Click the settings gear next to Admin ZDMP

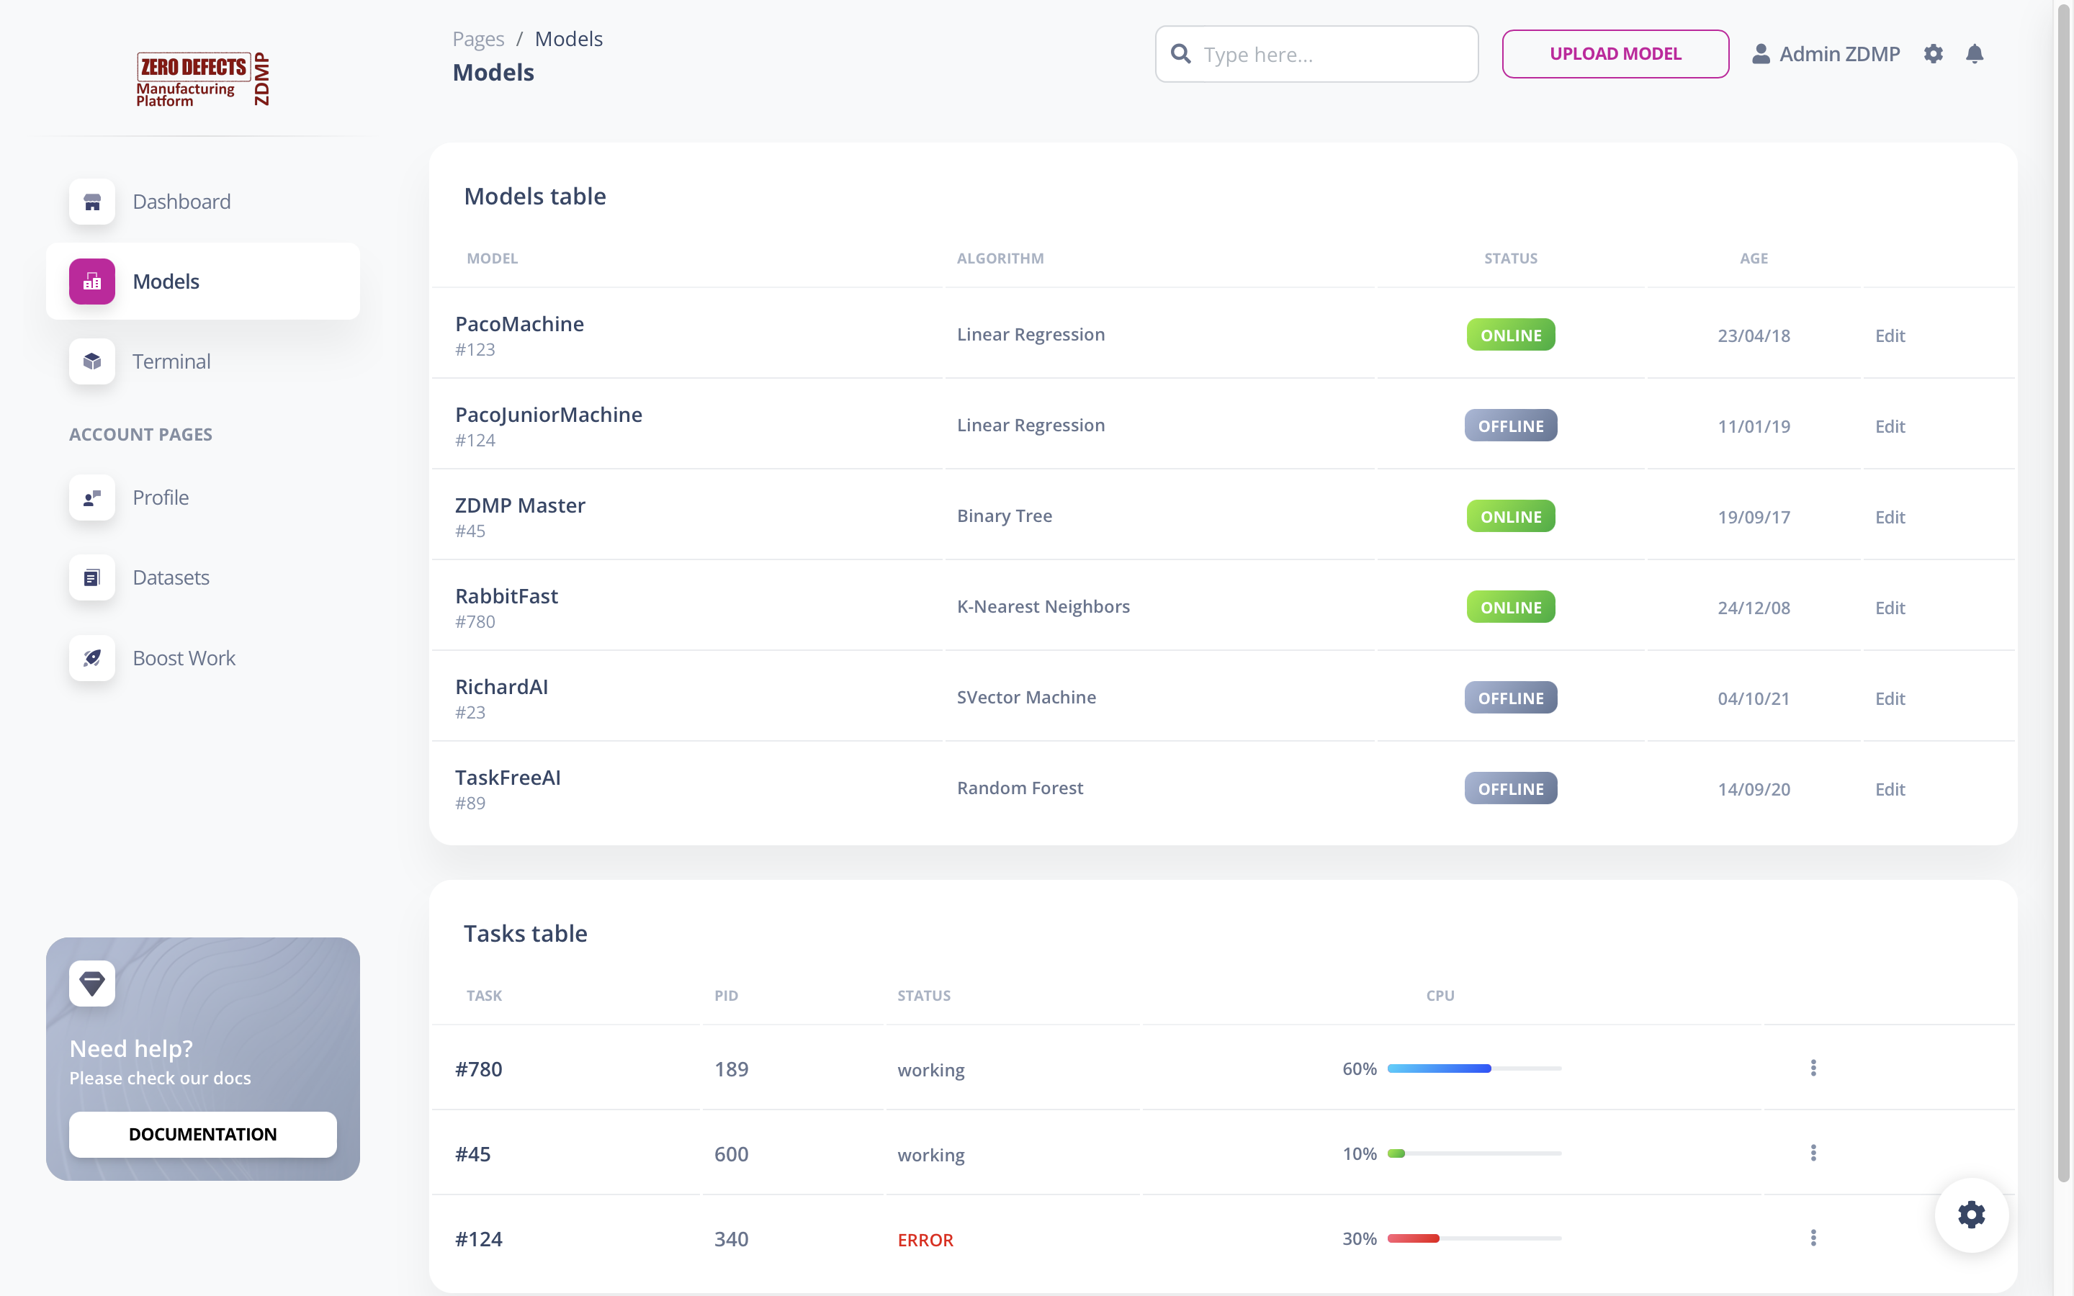[1934, 54]
